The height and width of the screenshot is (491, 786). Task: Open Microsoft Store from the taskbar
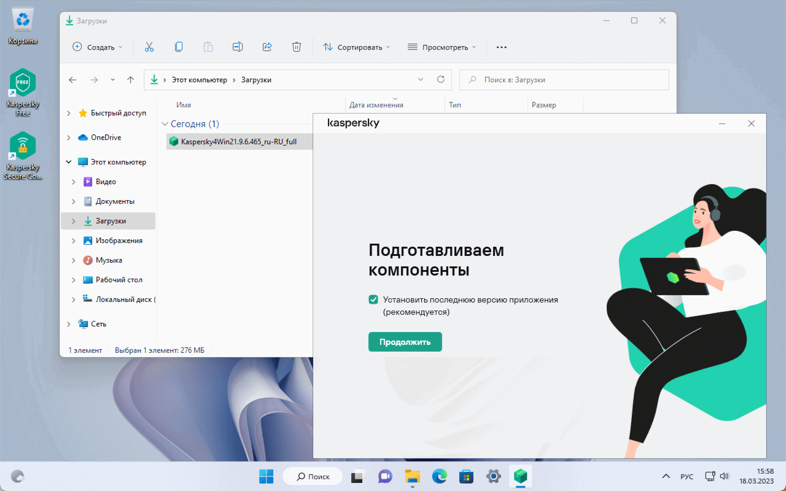pos(466,476)
